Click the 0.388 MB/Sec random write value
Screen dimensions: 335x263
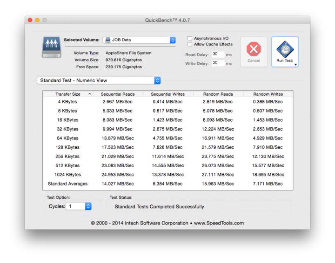click(x=268, y=102)
